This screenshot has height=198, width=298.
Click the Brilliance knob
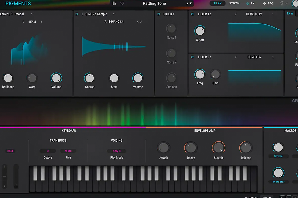coord(8,78)
